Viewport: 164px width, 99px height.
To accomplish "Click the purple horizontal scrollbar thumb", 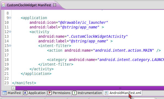I will (x=90, y=88).
